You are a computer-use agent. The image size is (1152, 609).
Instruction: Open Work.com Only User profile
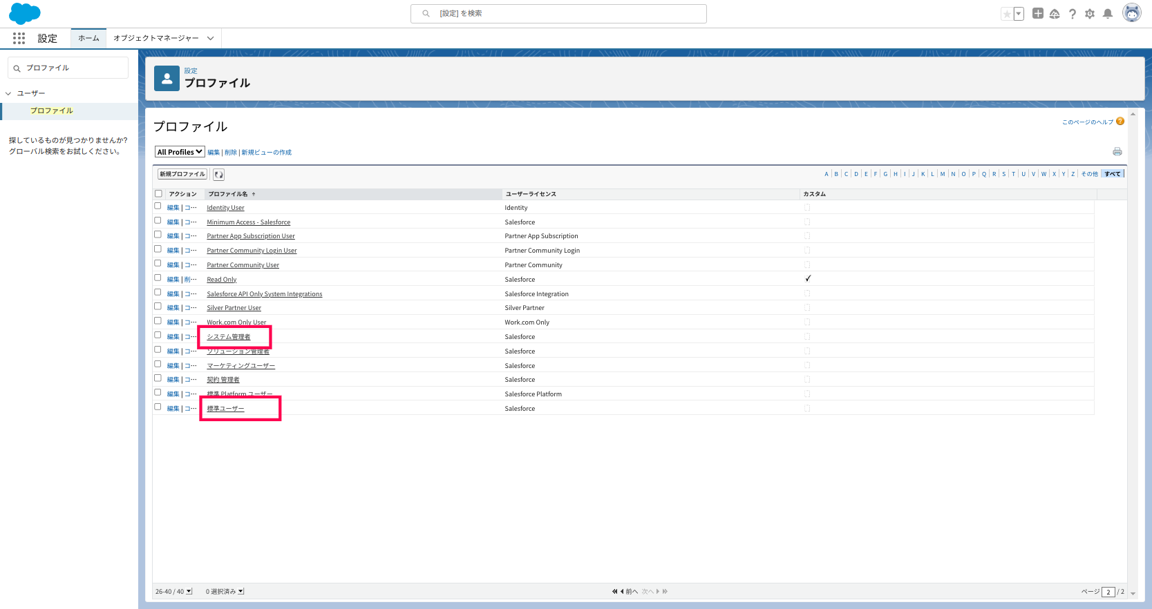pyautogui.click(x=236, y=322)
